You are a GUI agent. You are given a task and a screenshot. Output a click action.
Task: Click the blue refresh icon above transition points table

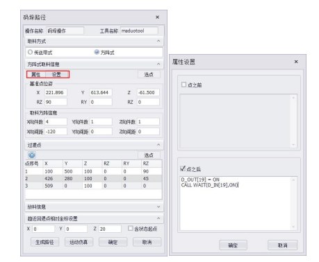32,155
